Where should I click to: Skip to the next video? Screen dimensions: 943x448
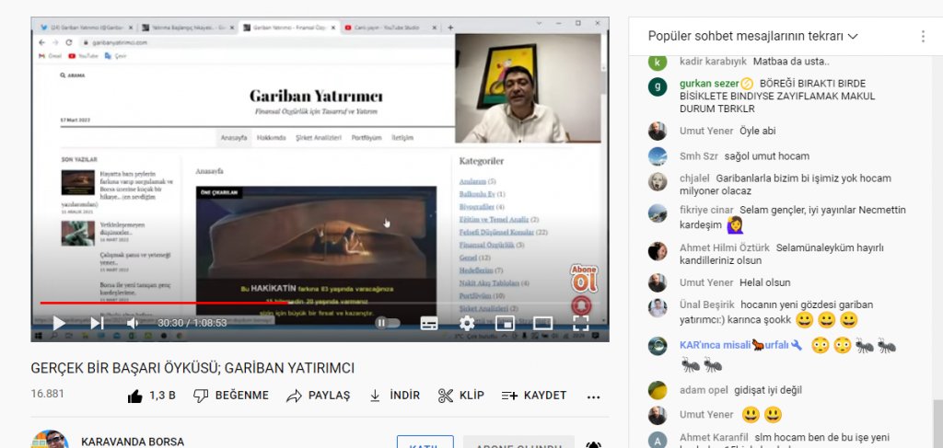click(x=97, y=323)
